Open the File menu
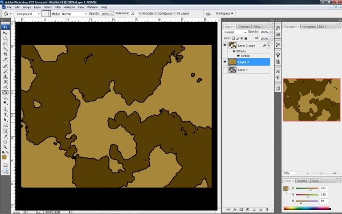Screen dimensions: 342x214 (9, 7)
